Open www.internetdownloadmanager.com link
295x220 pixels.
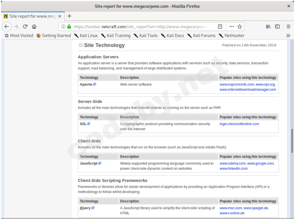point(248,90)
